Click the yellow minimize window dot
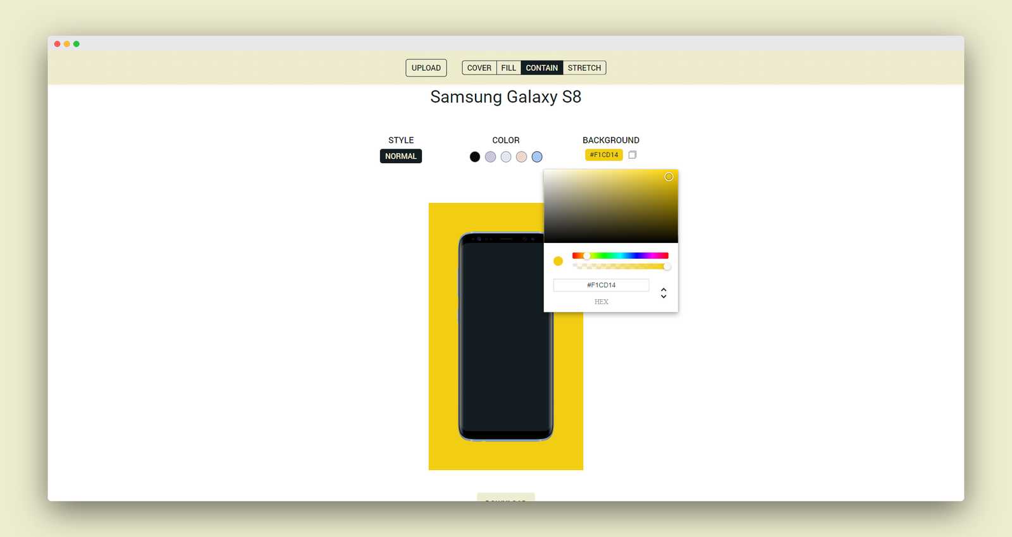1012x537 pixels. point(67,44)
